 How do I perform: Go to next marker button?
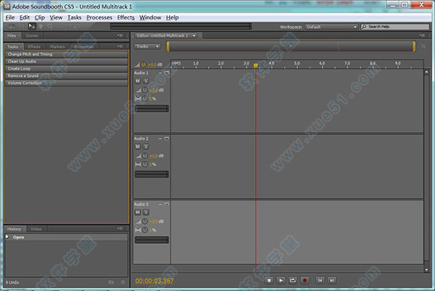click(332, 280)
